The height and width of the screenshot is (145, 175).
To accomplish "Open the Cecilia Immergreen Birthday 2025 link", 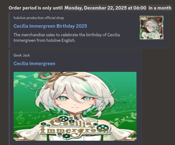I will point(50,26).
